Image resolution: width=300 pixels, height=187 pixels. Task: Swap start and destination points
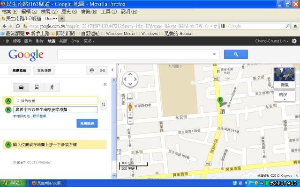104,104
